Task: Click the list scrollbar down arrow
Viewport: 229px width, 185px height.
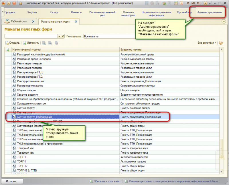Action: [221, 172]
